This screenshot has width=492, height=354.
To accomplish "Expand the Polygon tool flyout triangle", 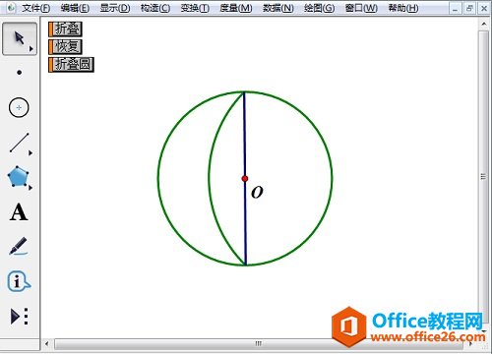I will (x=31, y=188).
